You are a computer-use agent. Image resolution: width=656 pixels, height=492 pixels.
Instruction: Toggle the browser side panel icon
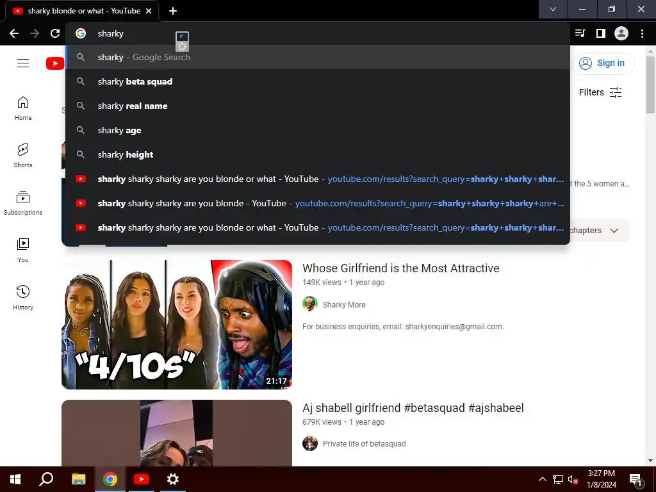click(x=600, y=33)
